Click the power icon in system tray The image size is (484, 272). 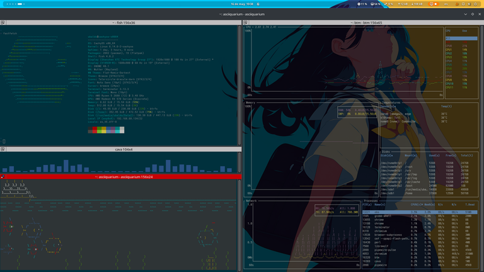(475, 4)
